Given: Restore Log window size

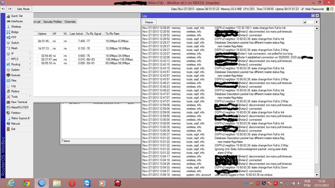Looking at the screenshot, I should coord(313,15).
